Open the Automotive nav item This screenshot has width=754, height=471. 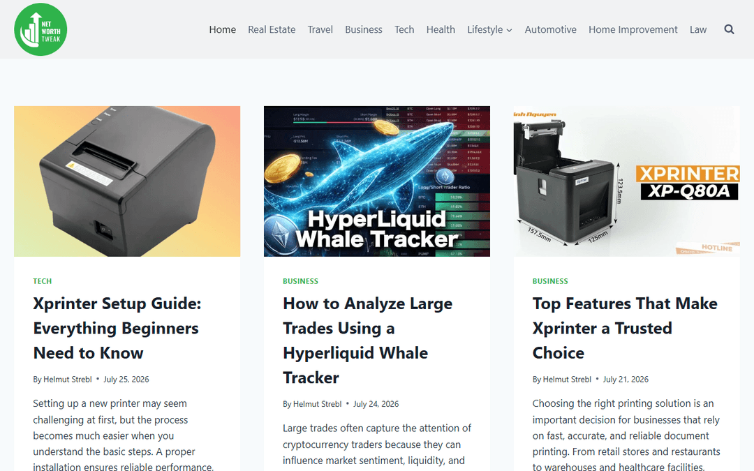[551, 29]
